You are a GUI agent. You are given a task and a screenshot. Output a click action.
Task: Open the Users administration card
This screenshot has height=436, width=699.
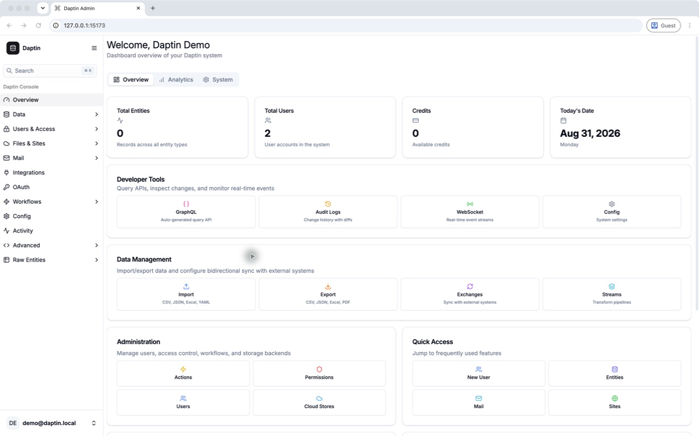click(x=183, y=403)
